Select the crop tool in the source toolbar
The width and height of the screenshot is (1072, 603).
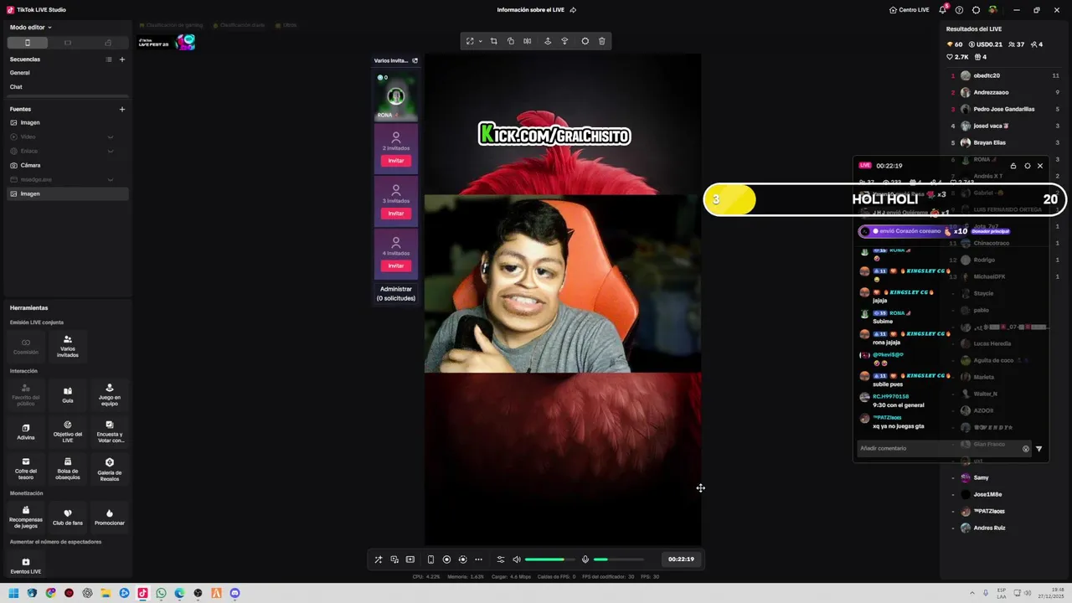[493, 41]
